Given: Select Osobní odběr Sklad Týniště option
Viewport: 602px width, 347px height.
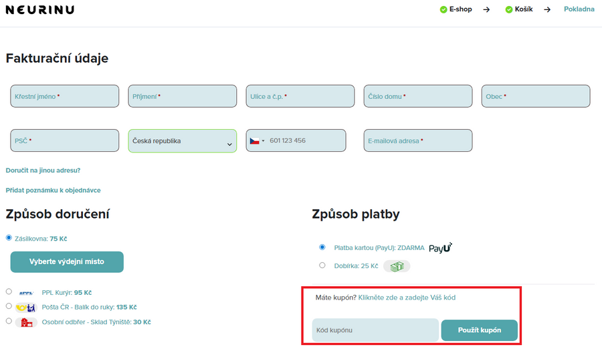Looking at the screenshot, I should pos(9,321).
